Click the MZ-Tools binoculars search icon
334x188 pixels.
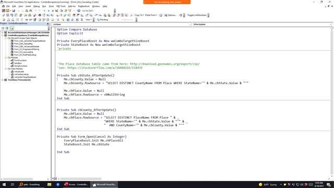click(x=40, y=15)
